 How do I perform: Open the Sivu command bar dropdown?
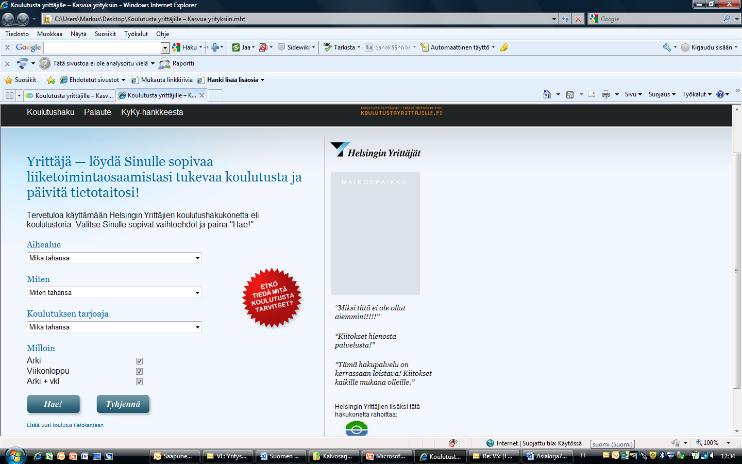(633, 94)
